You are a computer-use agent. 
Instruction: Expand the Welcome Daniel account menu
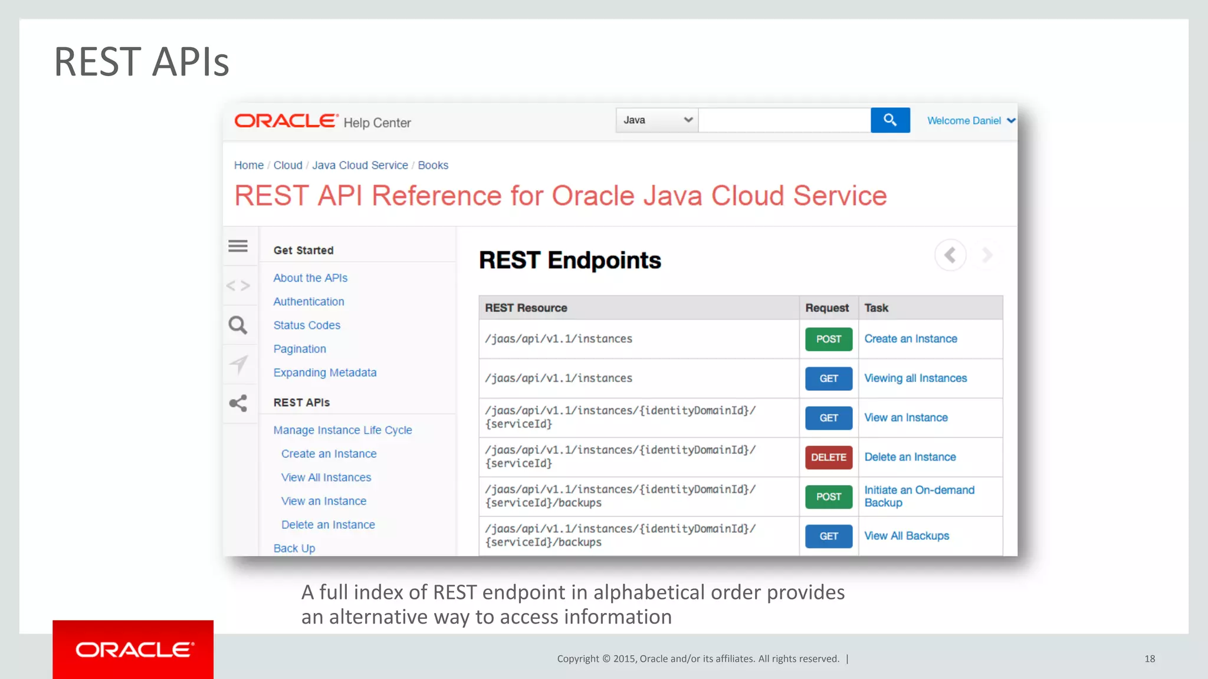pos(970,121)
